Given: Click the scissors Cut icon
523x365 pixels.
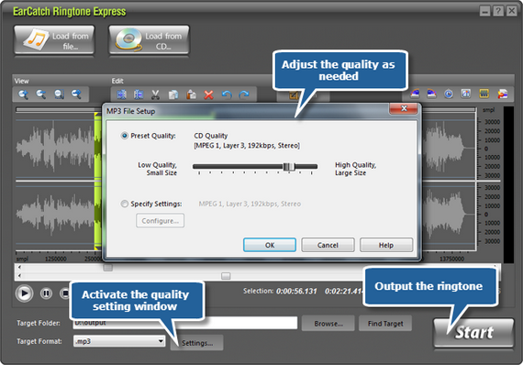Looking at the screenshot, I should 155,94.
